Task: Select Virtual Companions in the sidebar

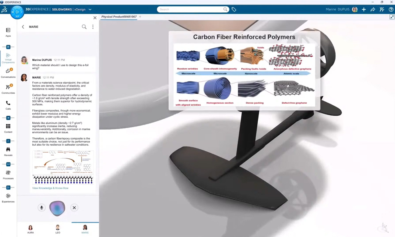Action: (8, 56)
